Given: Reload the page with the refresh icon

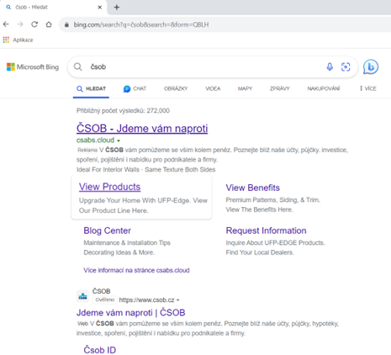Looking at the screenshot, I should (34, 24).
